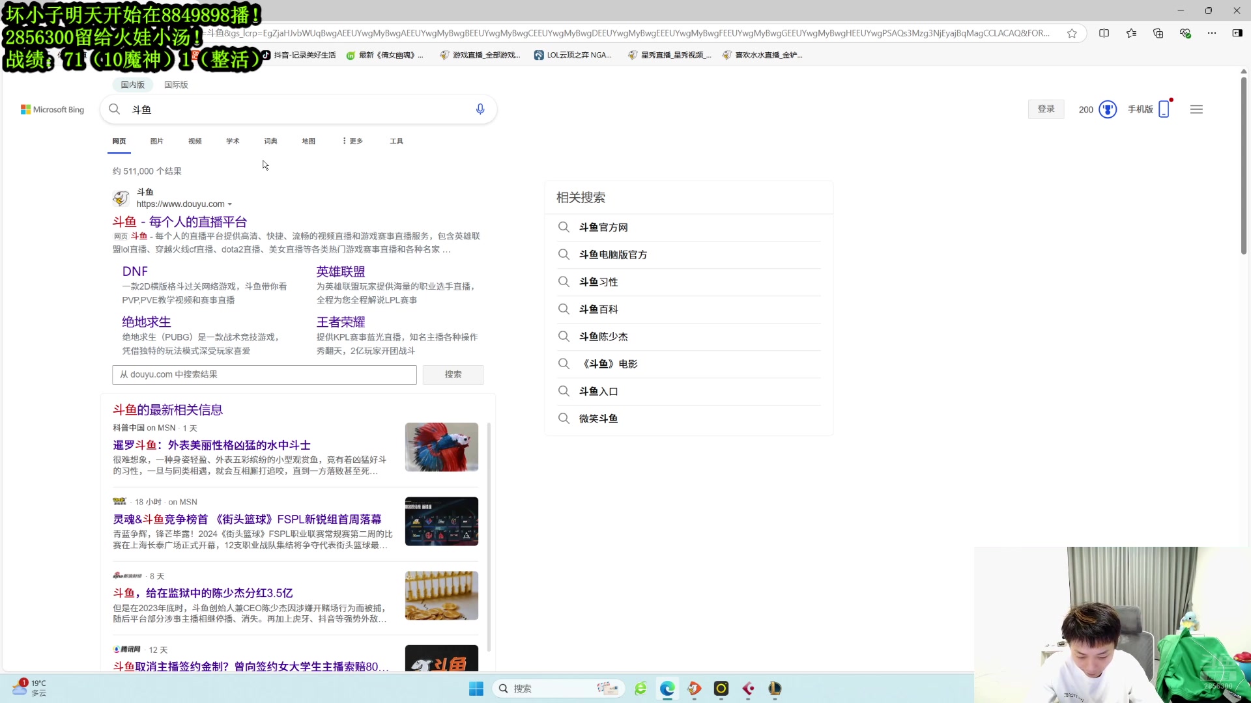Click the 从 douyu.com 中搜索结果 input field
1251x703 pixels.
265,374
